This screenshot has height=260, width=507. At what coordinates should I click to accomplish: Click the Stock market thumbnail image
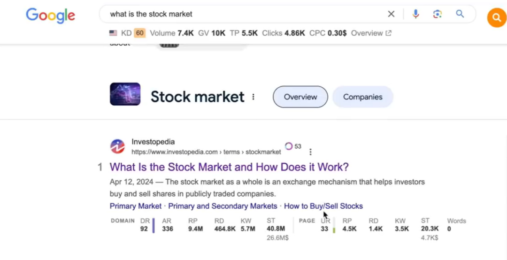click(x=125, y=94)
